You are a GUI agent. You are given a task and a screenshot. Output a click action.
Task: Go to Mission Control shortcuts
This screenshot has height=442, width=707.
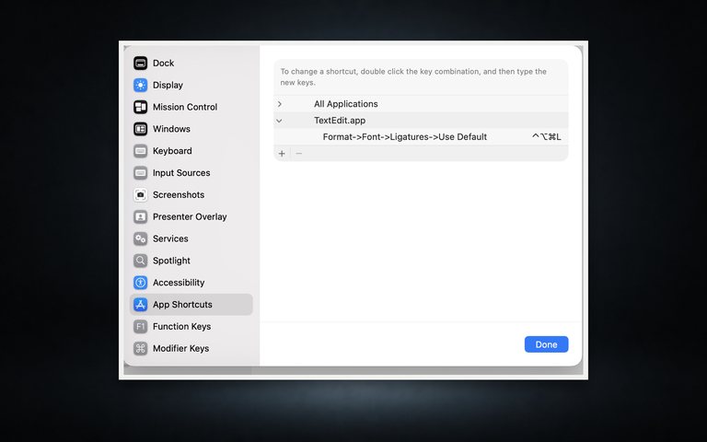pyautogui.click(x=185, y=107)
